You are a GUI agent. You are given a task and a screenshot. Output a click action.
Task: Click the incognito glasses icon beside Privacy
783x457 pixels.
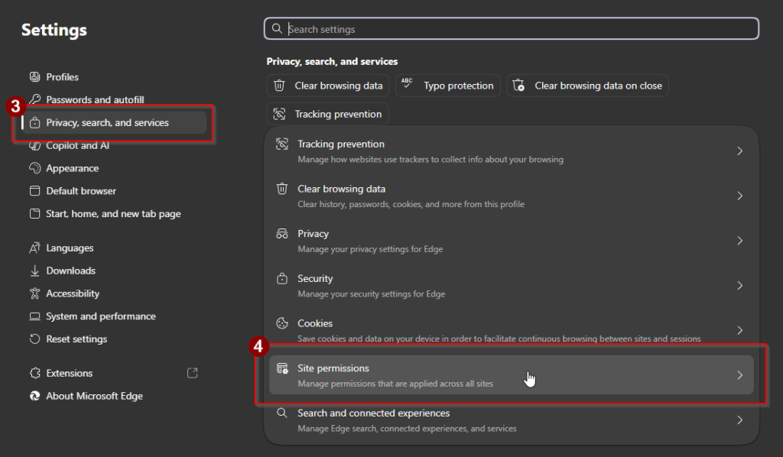coord(282,234)
